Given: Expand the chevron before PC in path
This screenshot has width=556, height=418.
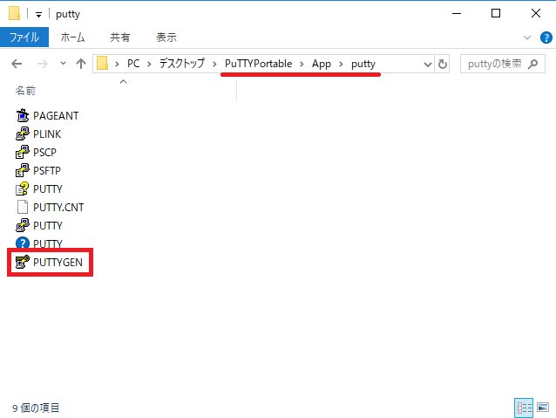Looking at the screenshot, I should click(117, 64).
